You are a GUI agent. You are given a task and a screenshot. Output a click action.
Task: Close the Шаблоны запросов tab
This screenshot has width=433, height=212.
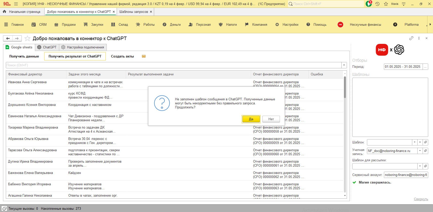[151, 12]
